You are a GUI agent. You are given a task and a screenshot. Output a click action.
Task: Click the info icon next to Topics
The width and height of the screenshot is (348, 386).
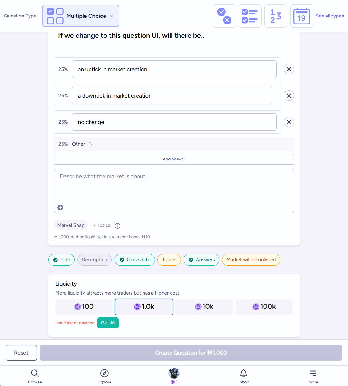click(117, 226)
